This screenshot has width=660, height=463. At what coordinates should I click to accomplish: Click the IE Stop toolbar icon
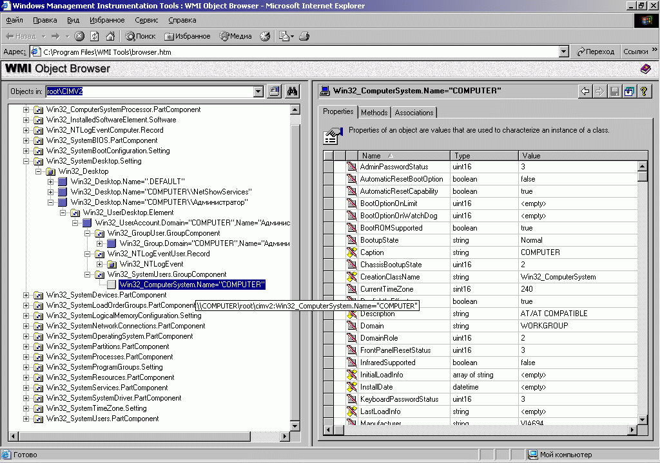tap(79, 36)
